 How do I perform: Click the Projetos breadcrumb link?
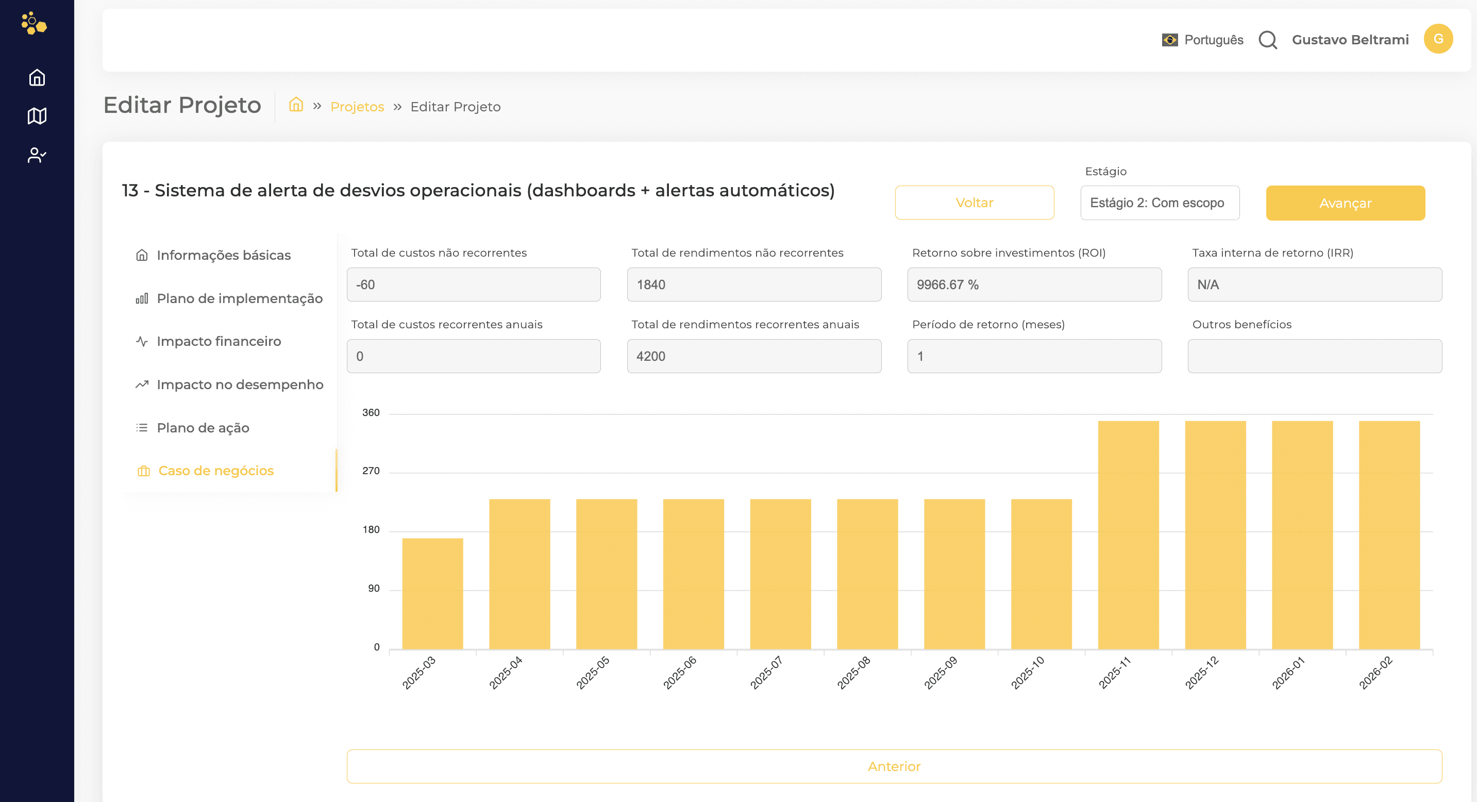[x=357, y=107]
